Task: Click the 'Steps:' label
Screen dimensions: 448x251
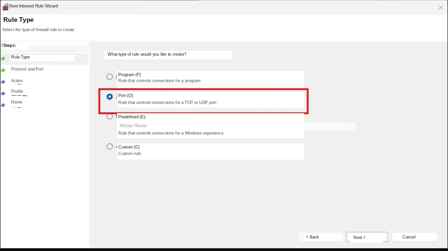Action: pos(9,45)
